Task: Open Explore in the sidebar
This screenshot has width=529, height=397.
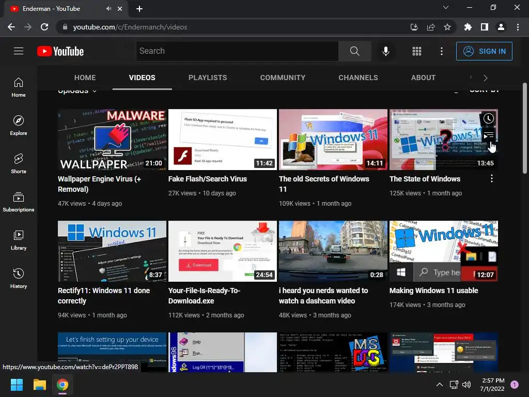Action: point(19,126)
